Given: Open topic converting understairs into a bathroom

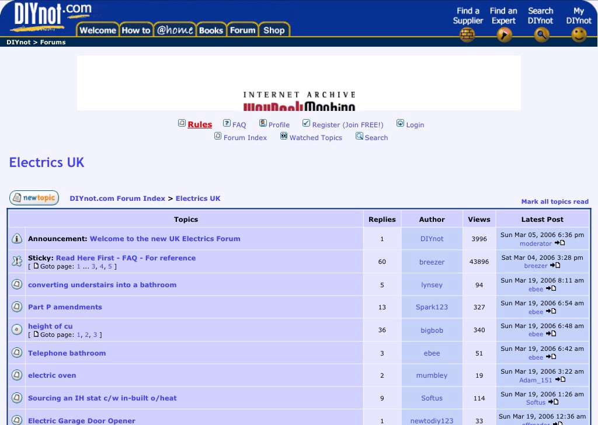Looking at the screenshot, I should click(x=102, y=285).
